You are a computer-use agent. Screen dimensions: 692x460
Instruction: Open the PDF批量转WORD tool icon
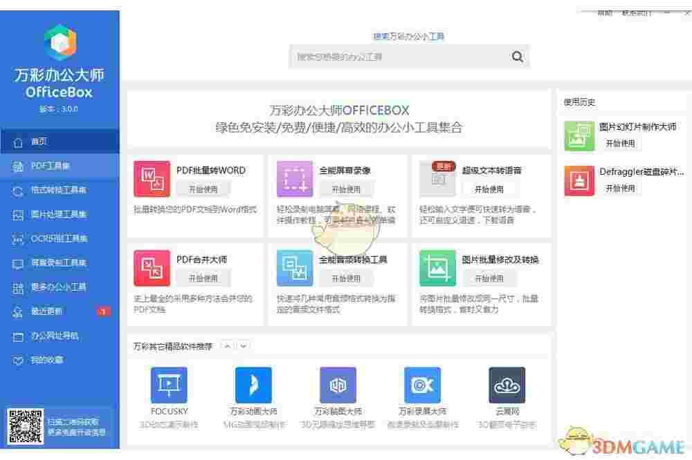tap(152, 178)
